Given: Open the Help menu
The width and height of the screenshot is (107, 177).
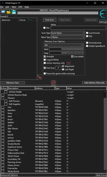Looking at the screenshot, I should click(27, 7).
